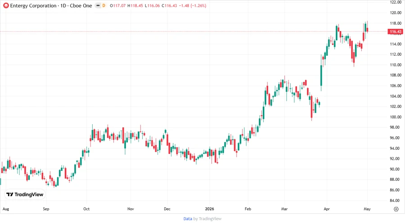
Task: Click the Mar label on time axis
Action: tap(284, 209)
